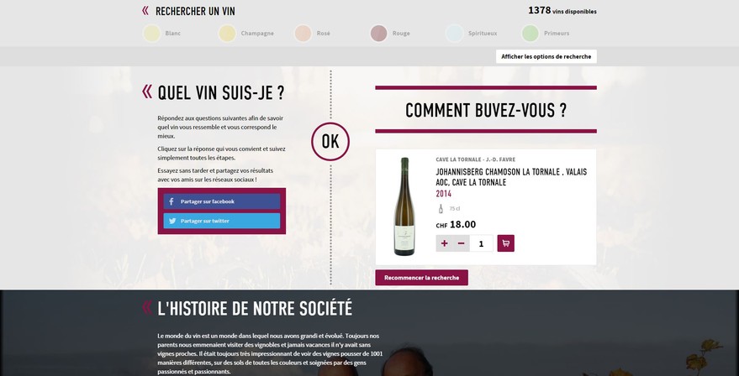Click chevron icon beside Quel vin suis-je
Screen dimensions: 739x376
[x=147, y=91]
